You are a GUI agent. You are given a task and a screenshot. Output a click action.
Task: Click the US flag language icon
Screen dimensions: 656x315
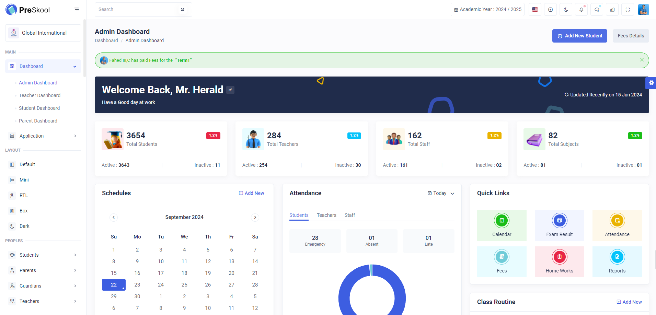535,10
